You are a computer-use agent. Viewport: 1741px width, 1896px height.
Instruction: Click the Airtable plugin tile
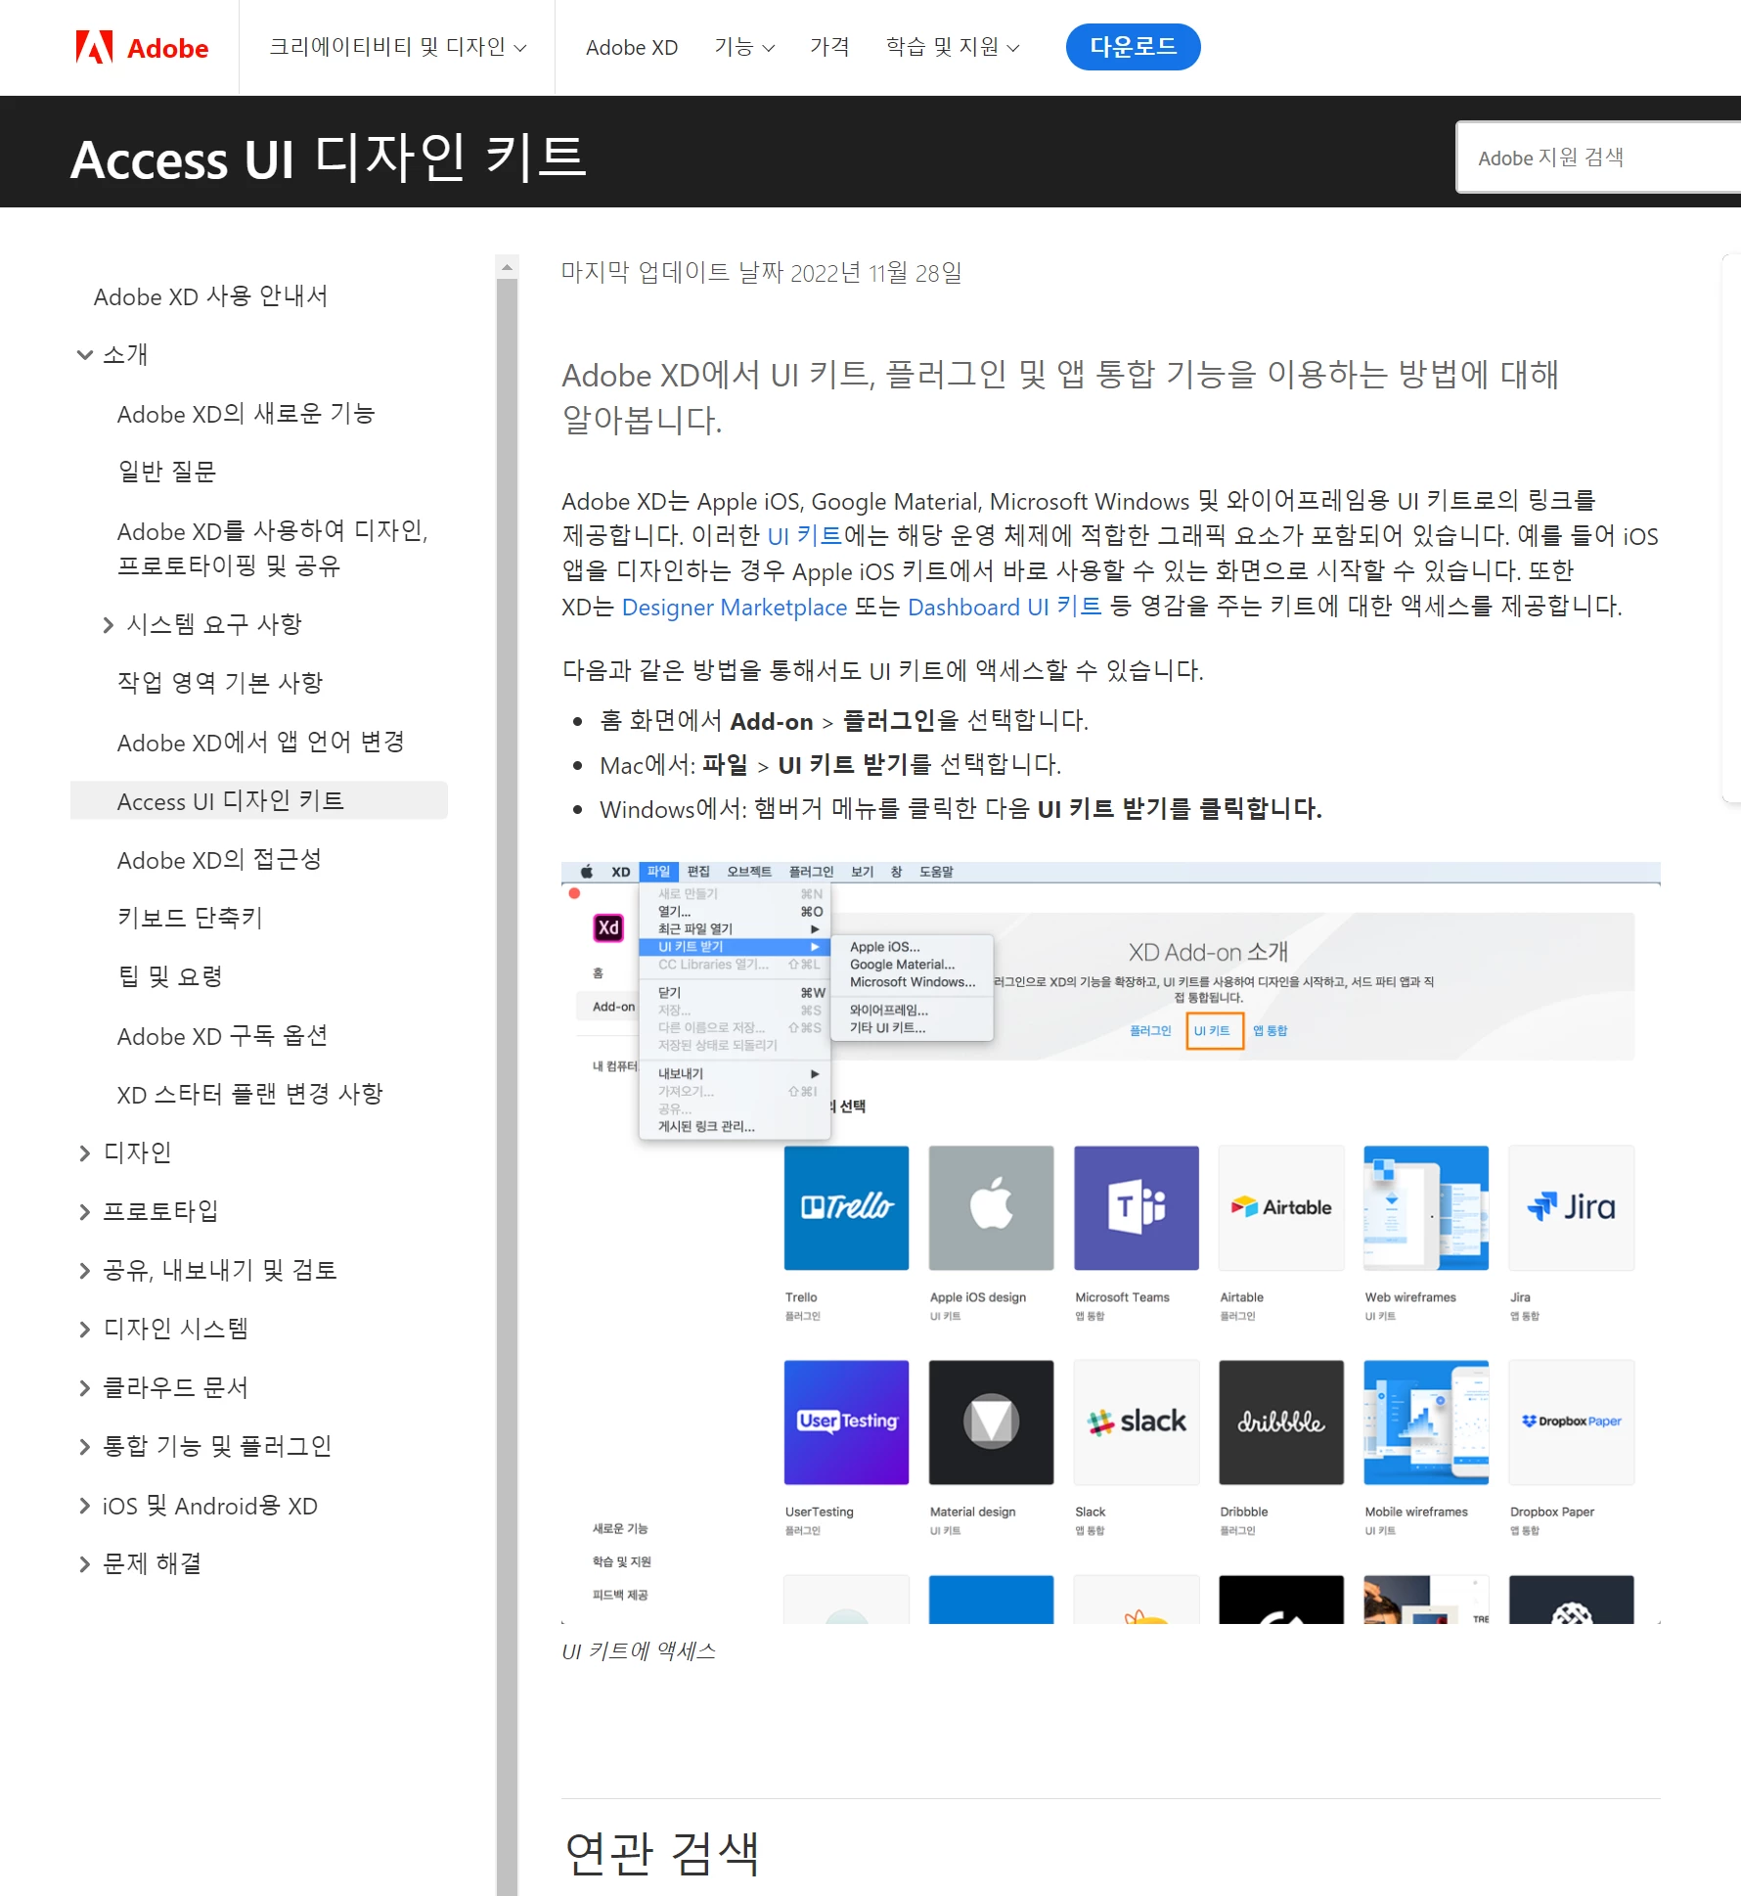tap(1280, 1207)
